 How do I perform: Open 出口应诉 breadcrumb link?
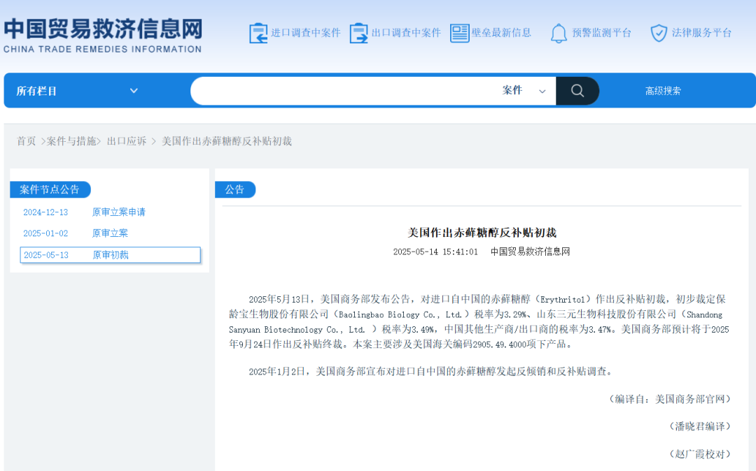(127, 141)
